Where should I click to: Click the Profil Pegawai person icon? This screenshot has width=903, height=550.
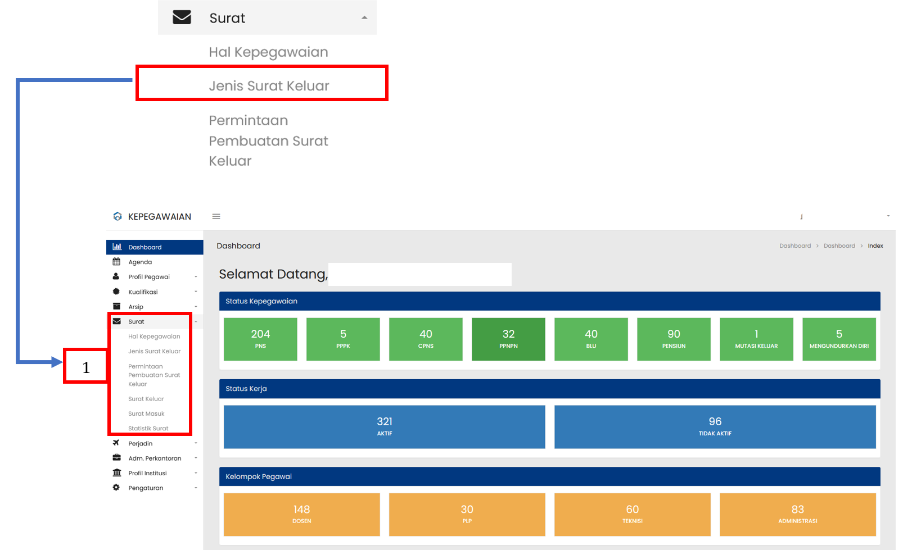pyautogui.click(x=116, y=276)
